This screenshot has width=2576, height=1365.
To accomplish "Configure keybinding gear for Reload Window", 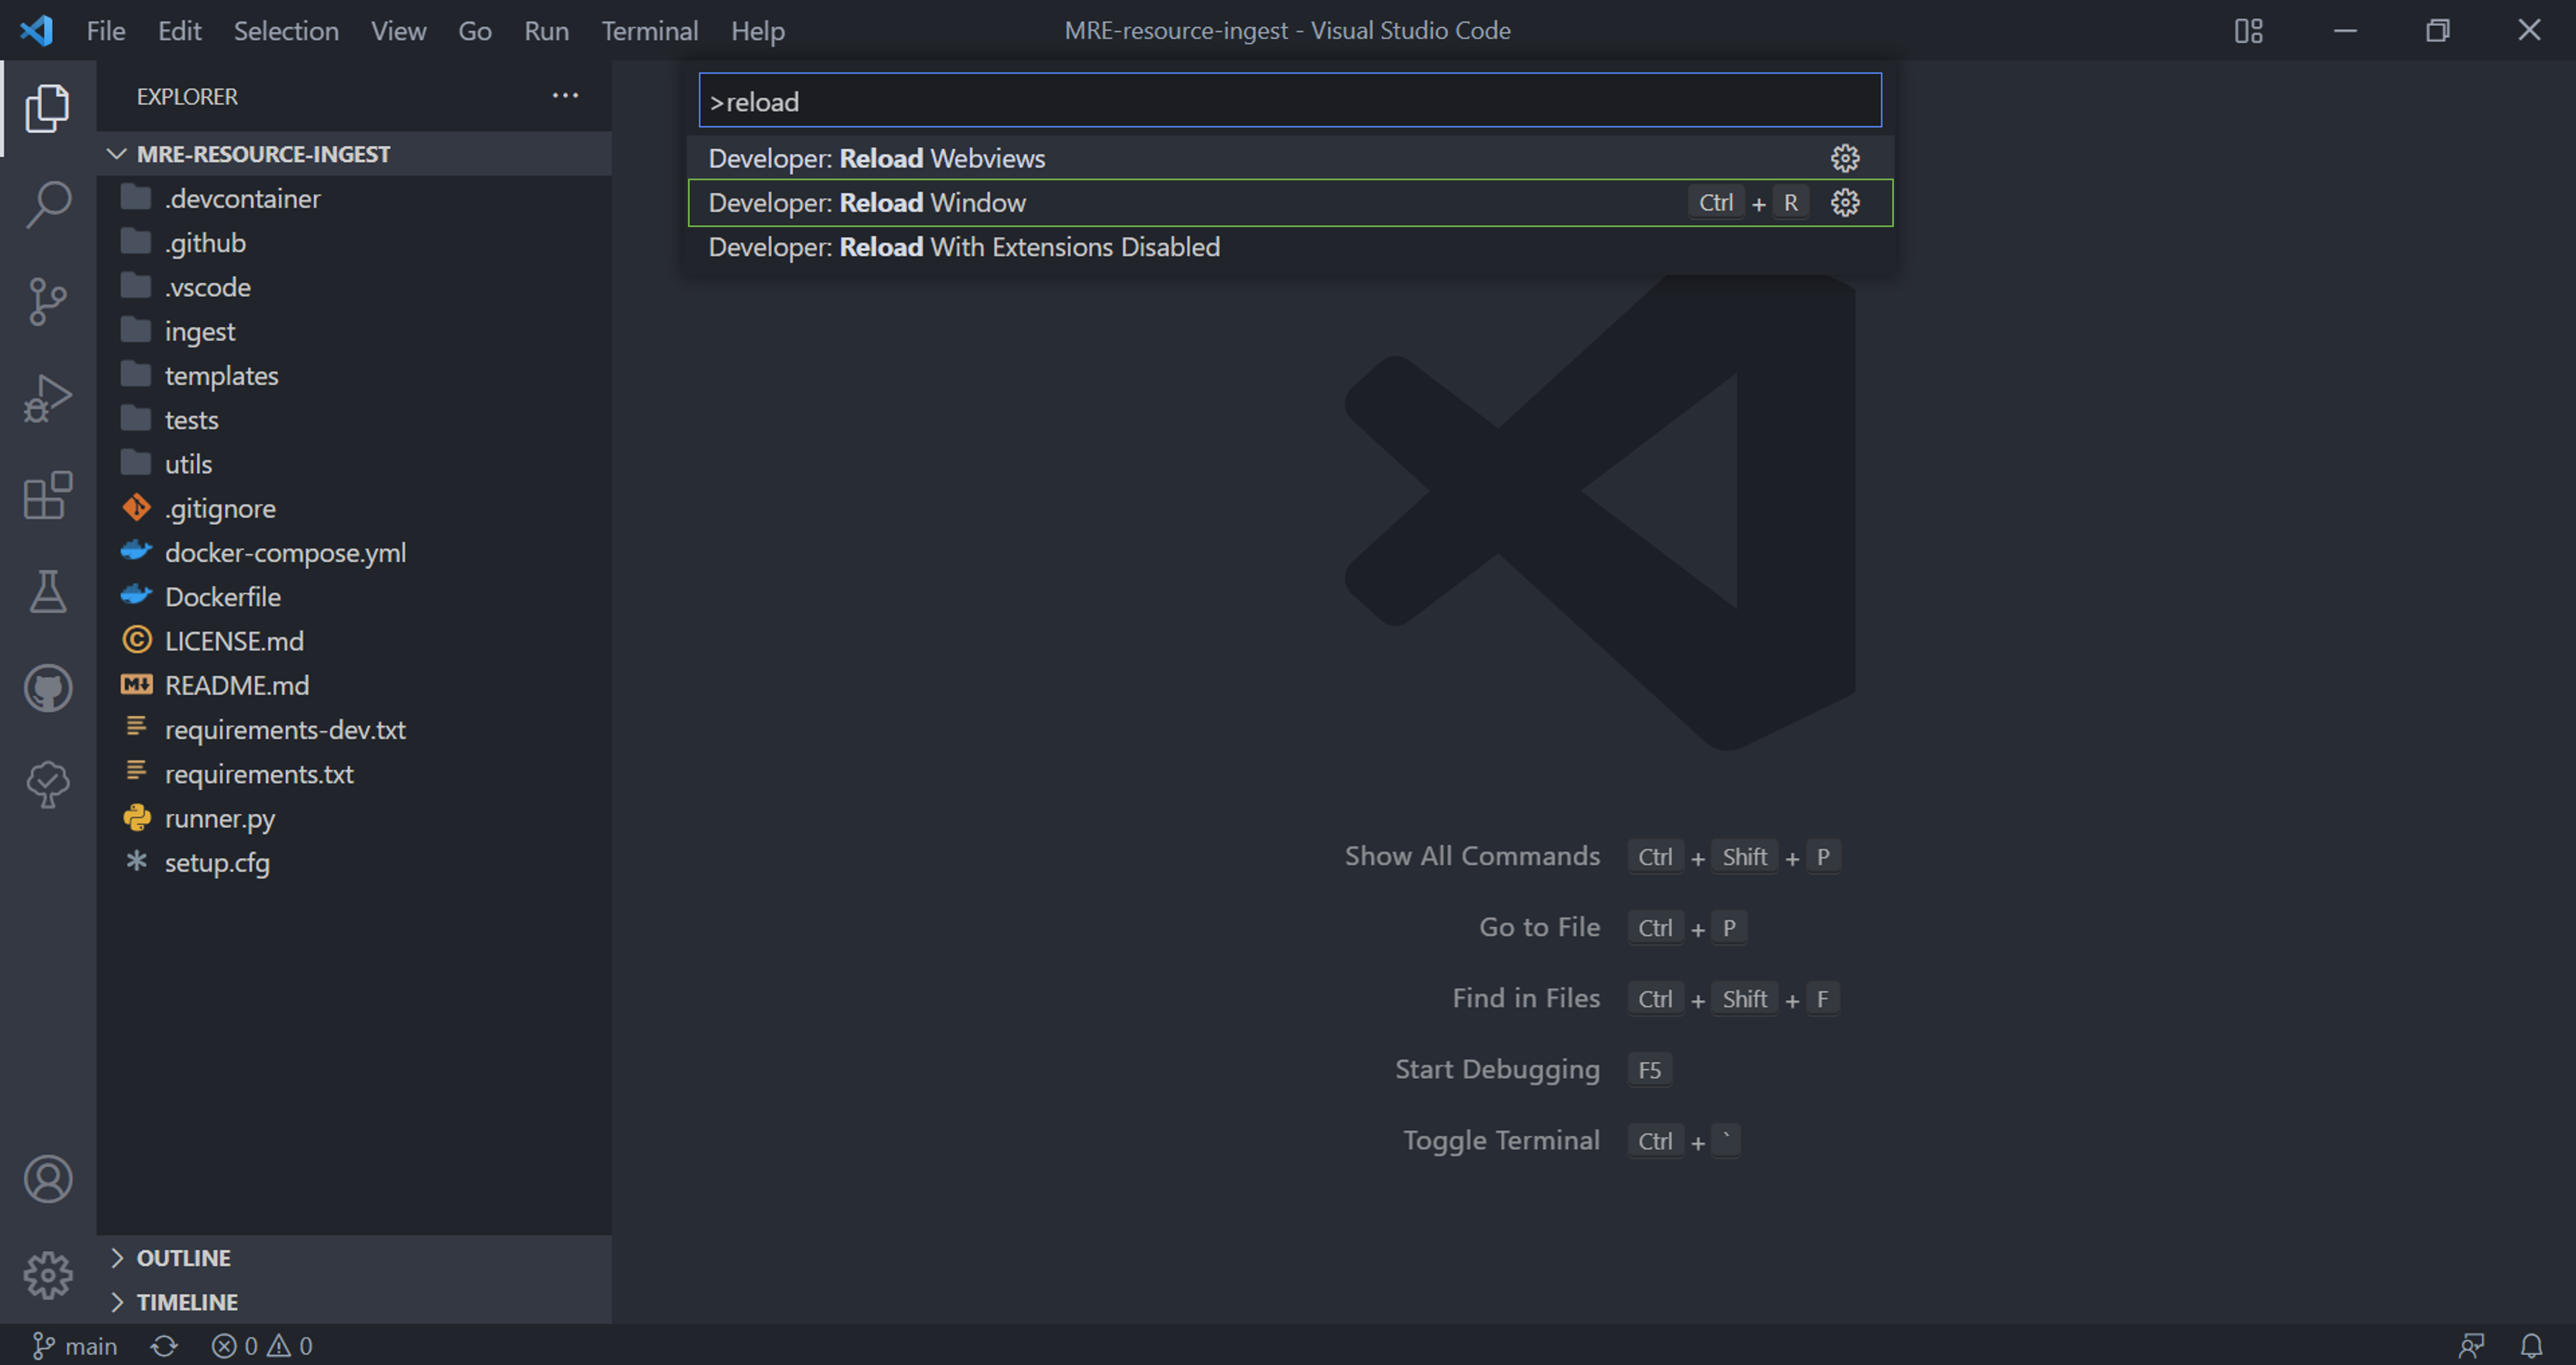I will pyautogui.click(x=1844, y=203).
